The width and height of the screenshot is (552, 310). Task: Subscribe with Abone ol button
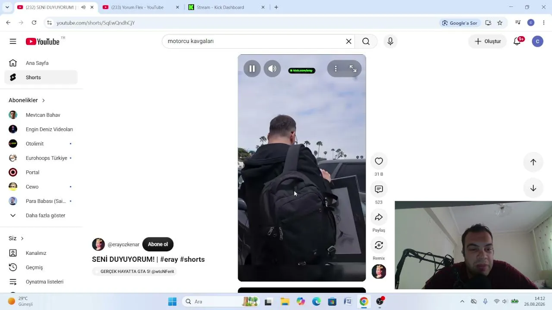click(x=158, y=244)
